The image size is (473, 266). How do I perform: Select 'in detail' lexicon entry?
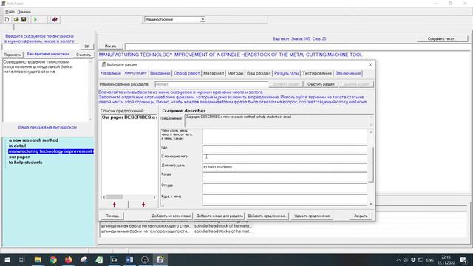[x=17, y=146]
